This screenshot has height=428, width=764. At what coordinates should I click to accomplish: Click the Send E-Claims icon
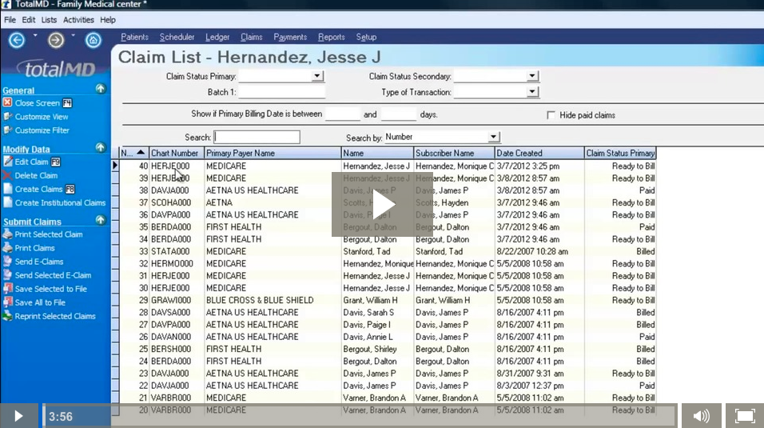pos(7,261)
